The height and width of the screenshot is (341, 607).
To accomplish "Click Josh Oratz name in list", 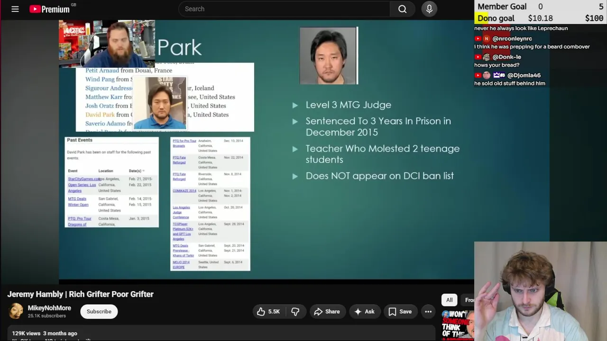I will [99, 106].
